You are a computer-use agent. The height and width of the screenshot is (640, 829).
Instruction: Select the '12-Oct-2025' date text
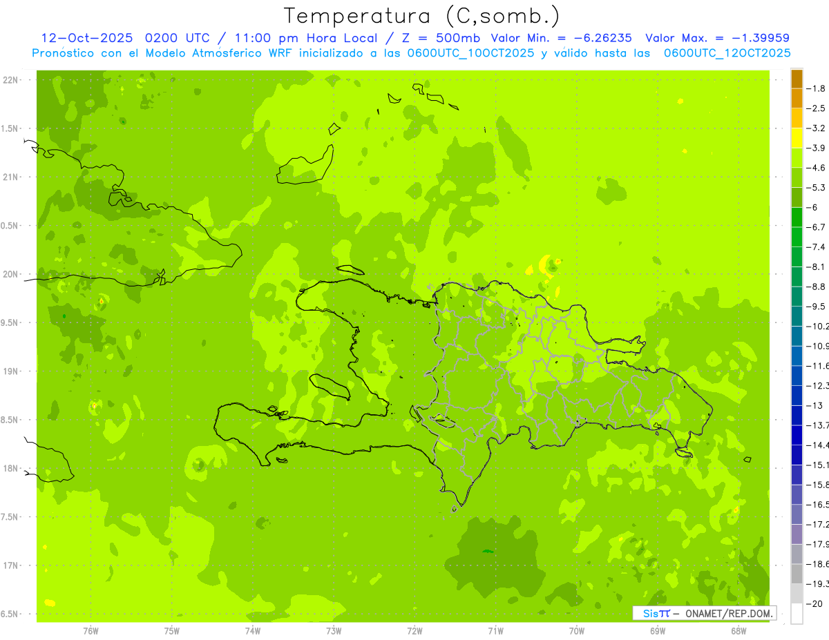(88, 38)
